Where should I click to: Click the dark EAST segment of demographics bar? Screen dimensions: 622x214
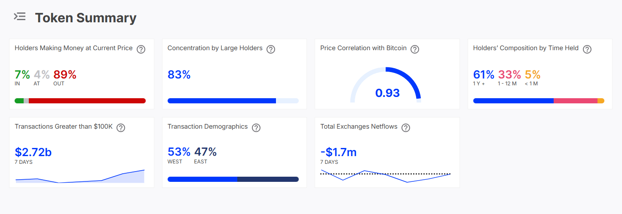(268, 179)
